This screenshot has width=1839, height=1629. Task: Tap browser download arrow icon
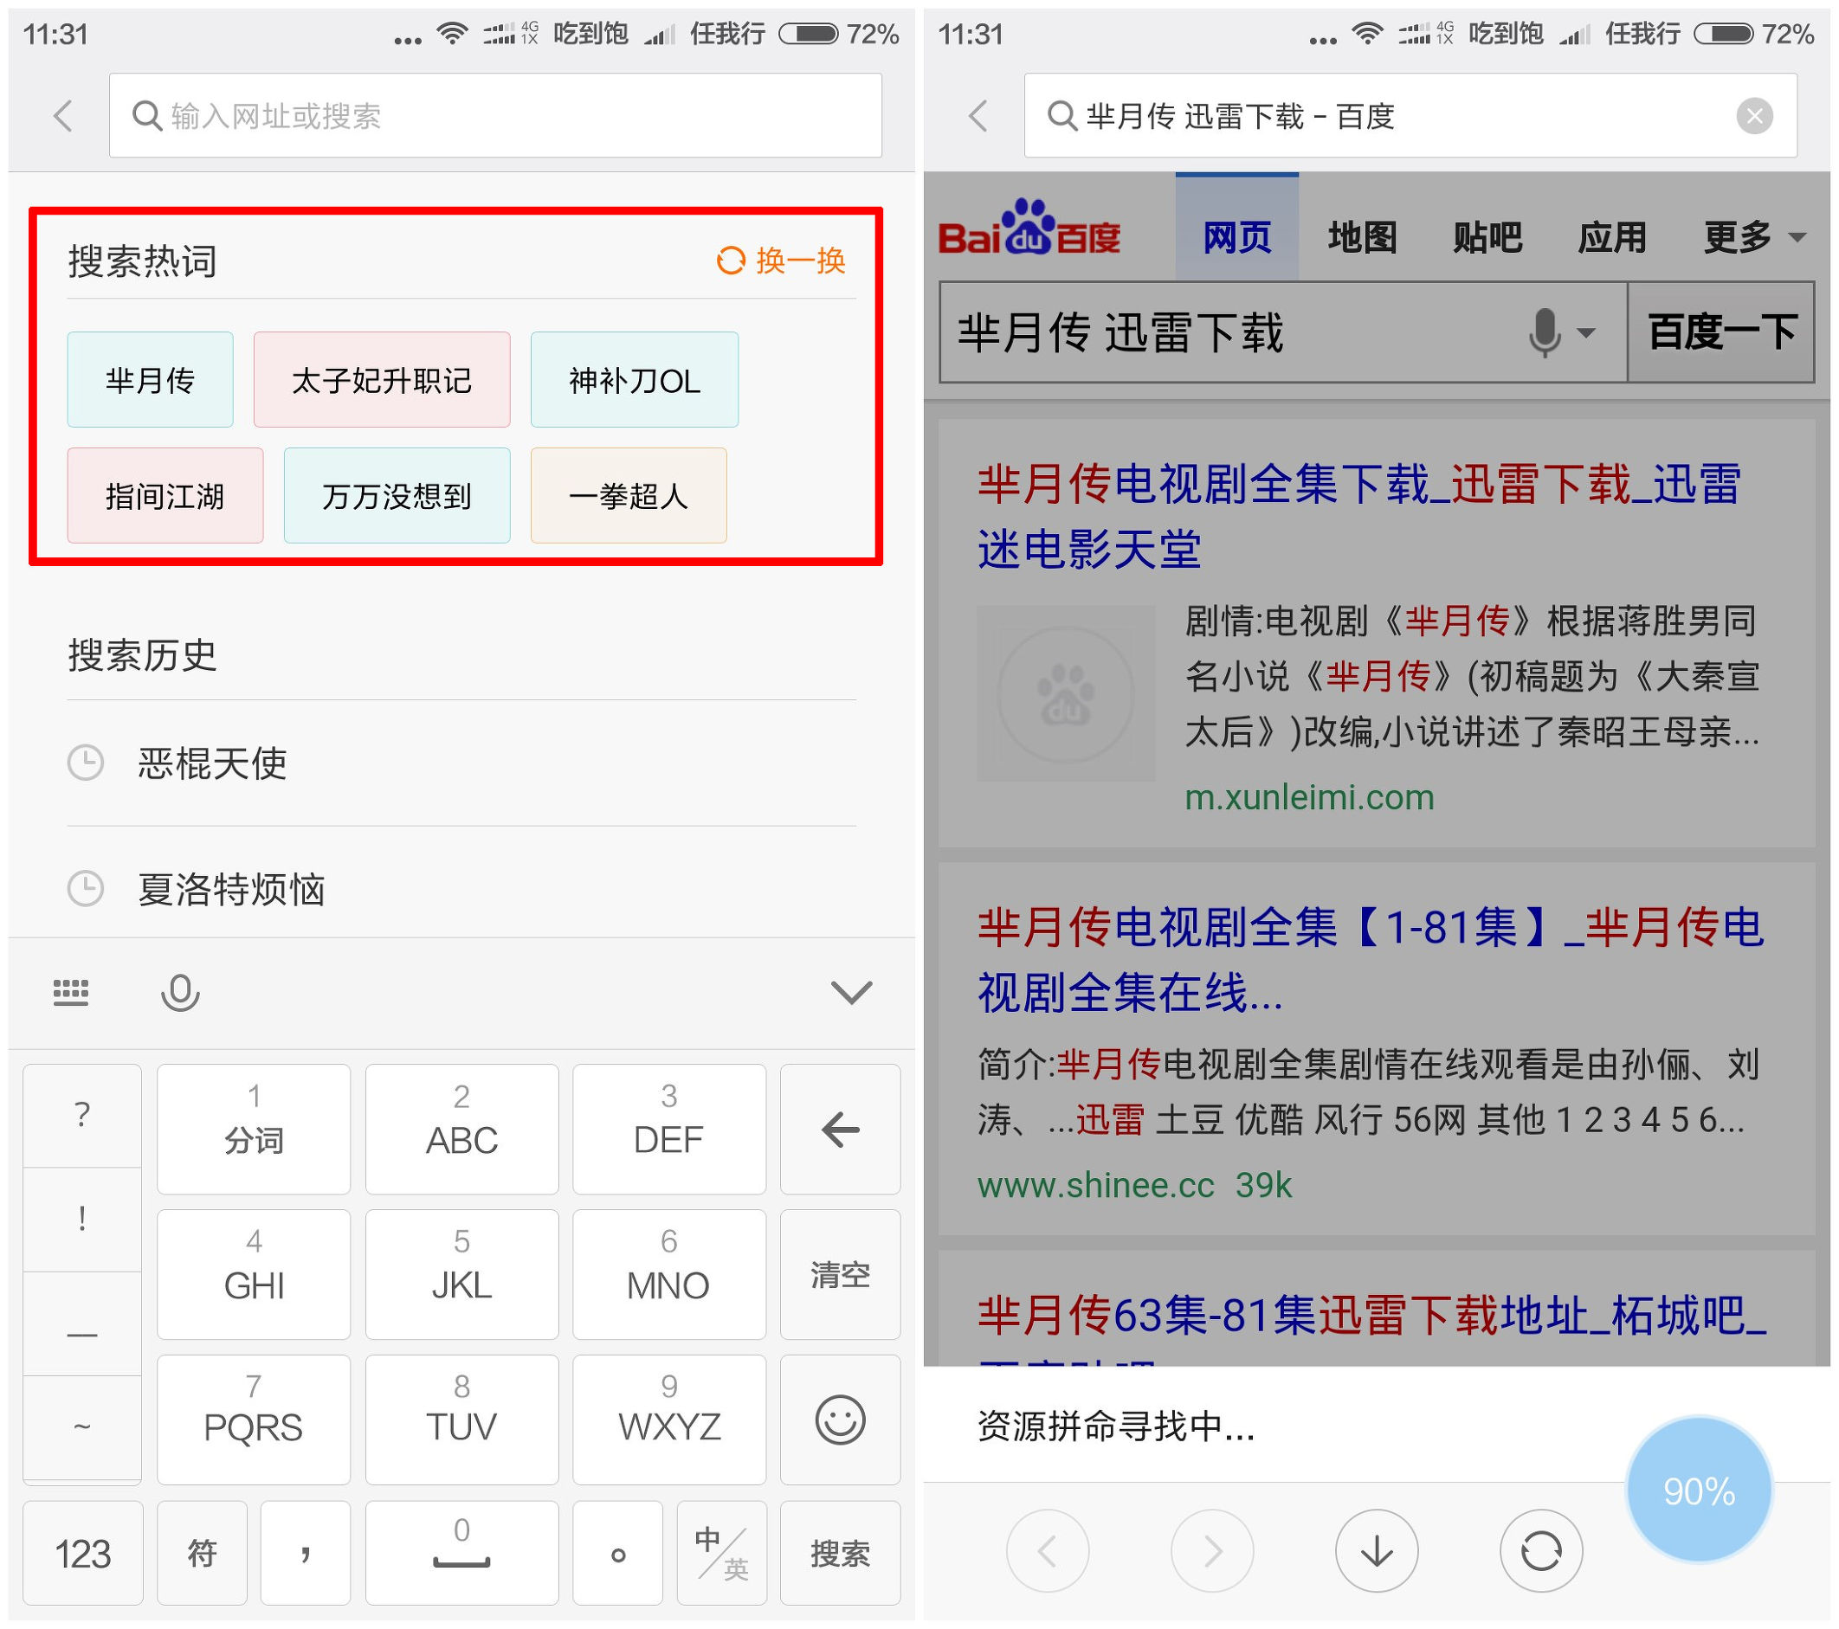1377,1552
